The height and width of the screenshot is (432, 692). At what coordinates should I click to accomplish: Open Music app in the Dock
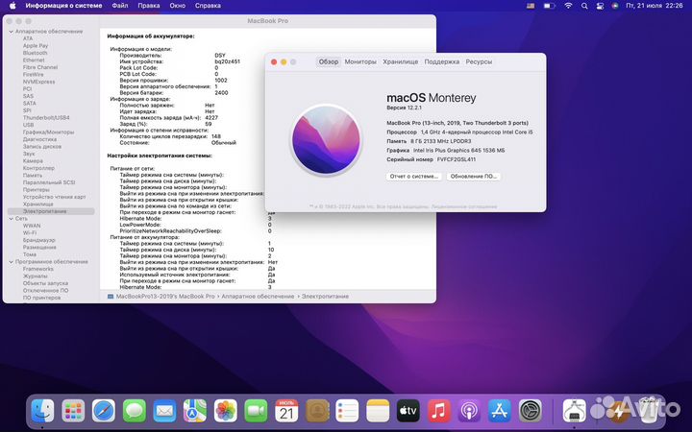438,411
